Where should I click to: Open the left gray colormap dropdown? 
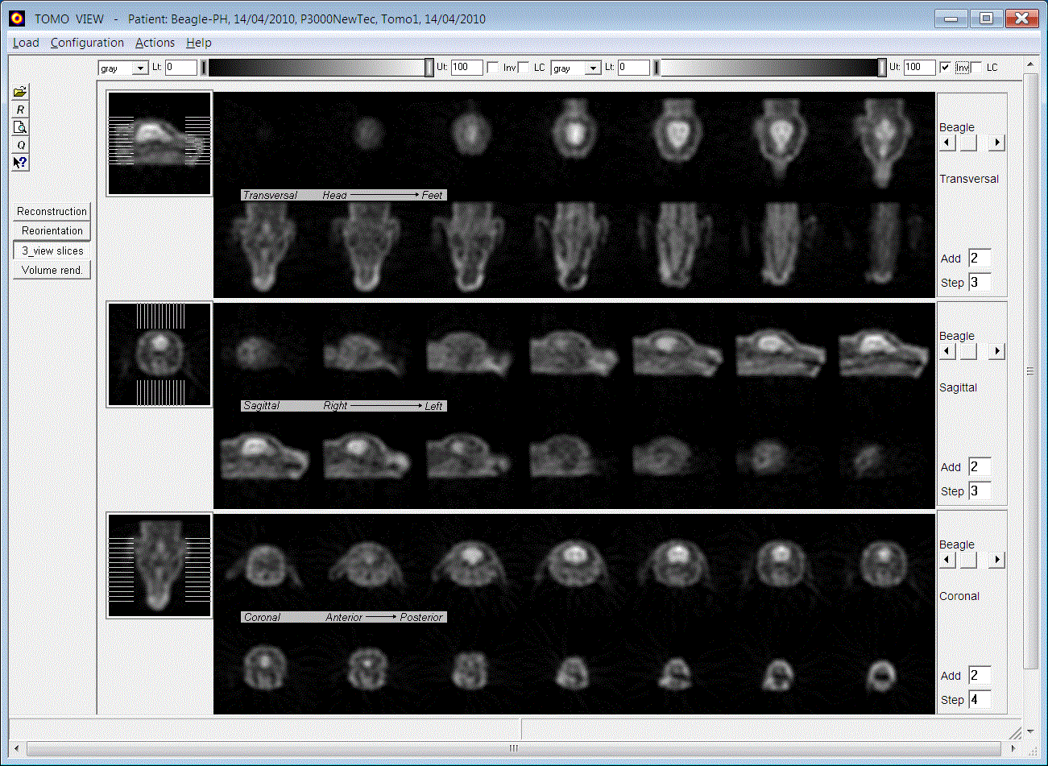pos(141,68)
